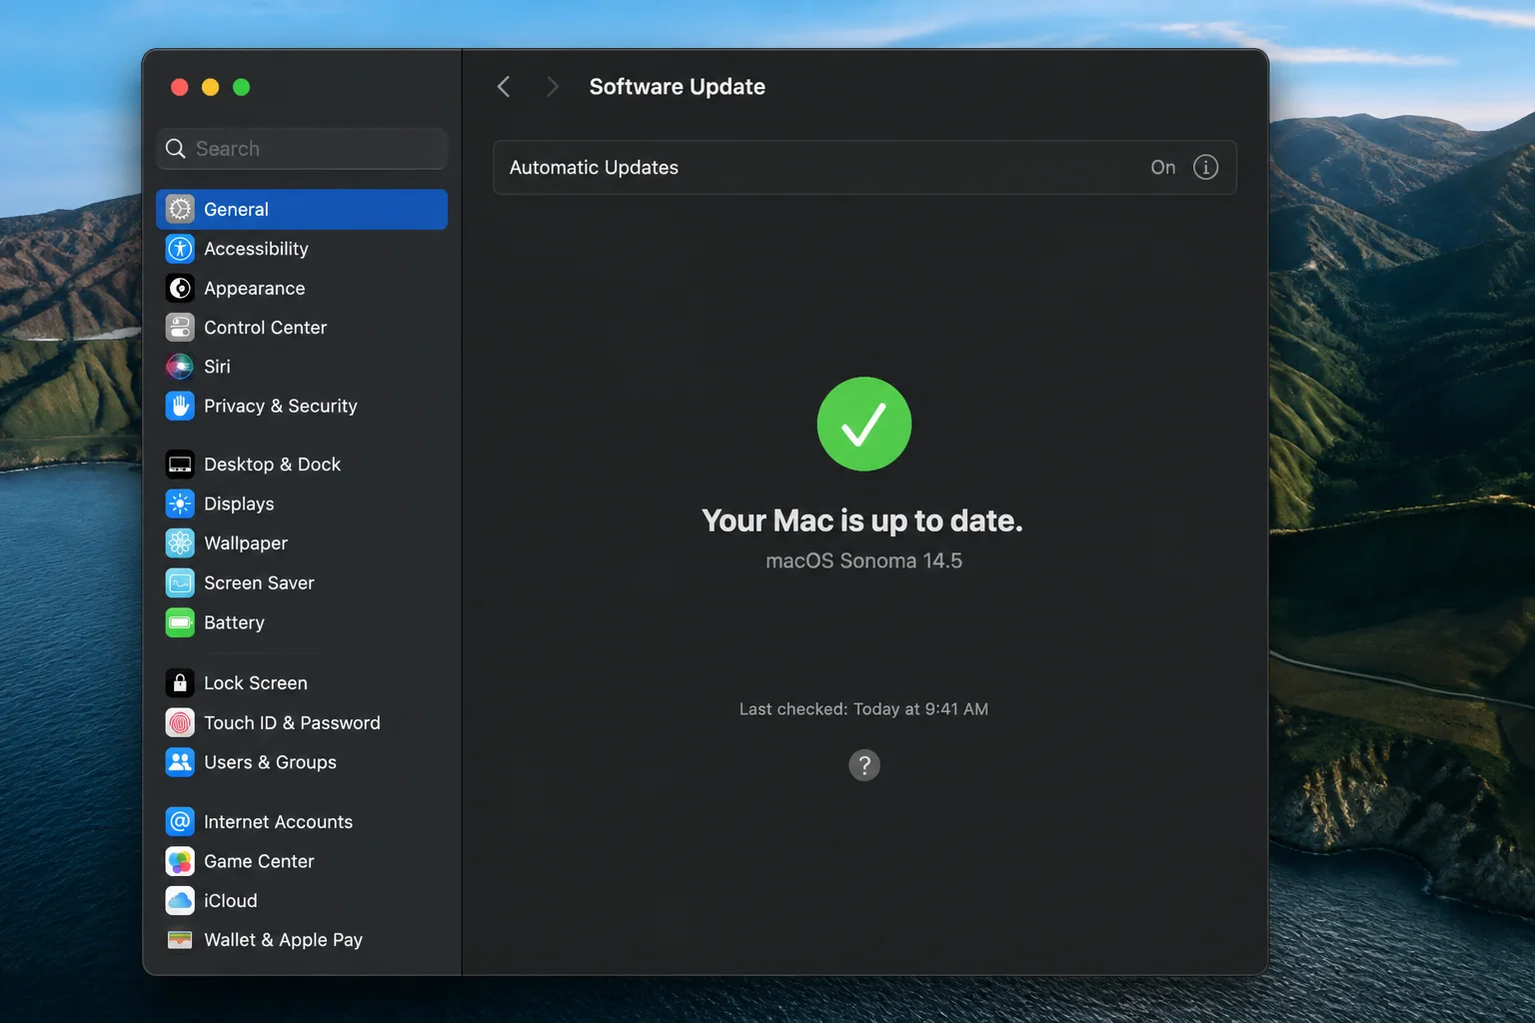Zoom window with green button

[241, 87]
